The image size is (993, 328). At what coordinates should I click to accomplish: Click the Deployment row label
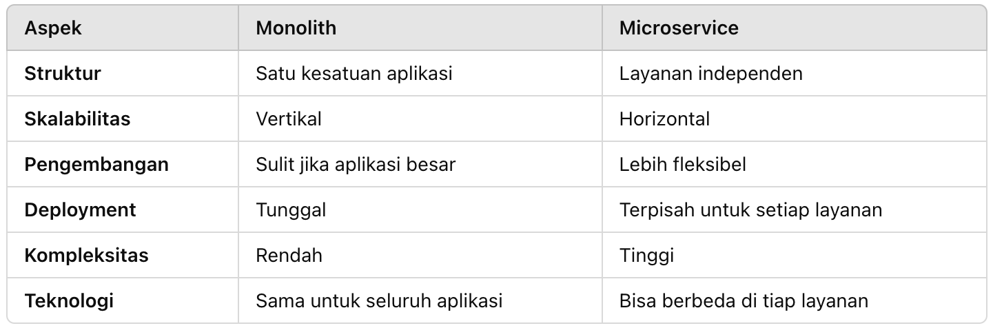80,209
